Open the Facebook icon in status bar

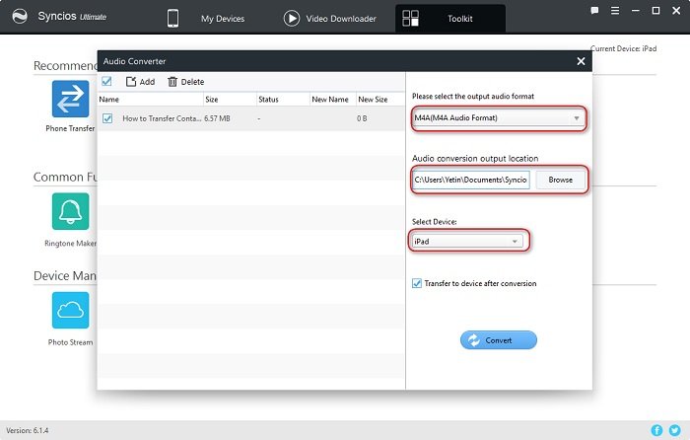click(x=656, y=430)
